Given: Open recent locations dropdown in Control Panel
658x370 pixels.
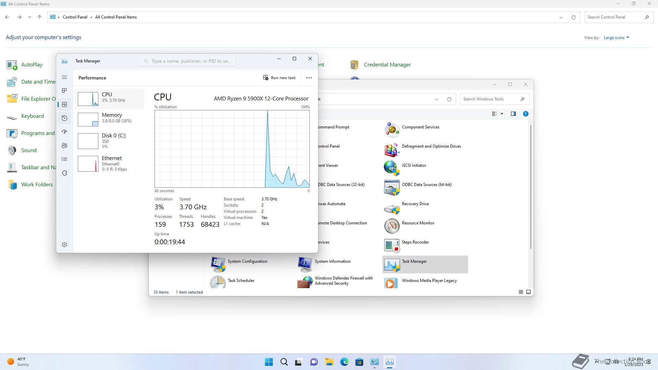Looking at the screenshot, I should [29, 17].
